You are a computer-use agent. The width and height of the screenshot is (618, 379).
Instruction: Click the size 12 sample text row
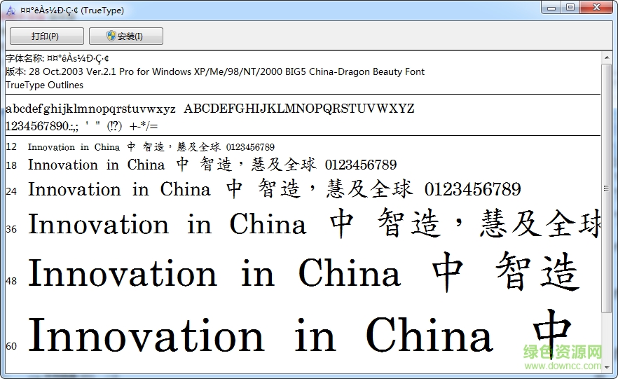[151, 147]
